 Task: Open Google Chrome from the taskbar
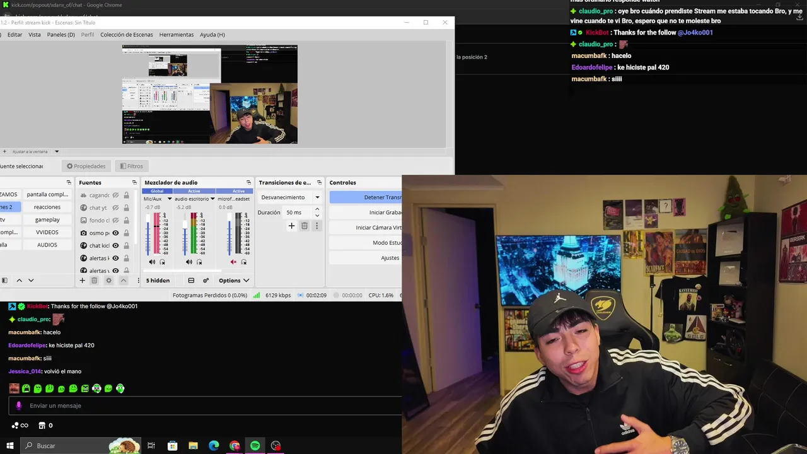click(235, 446)
